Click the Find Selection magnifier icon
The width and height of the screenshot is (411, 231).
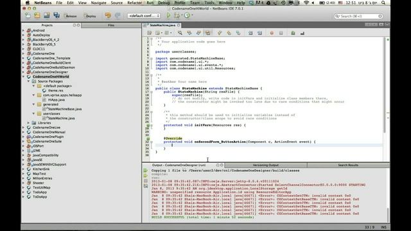[x=180, y=33]
